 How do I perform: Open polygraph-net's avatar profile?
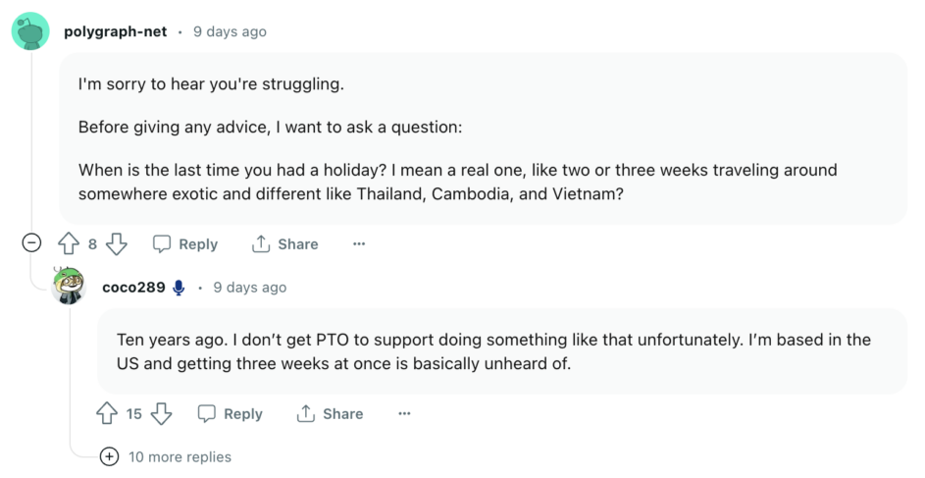point(30,31)
